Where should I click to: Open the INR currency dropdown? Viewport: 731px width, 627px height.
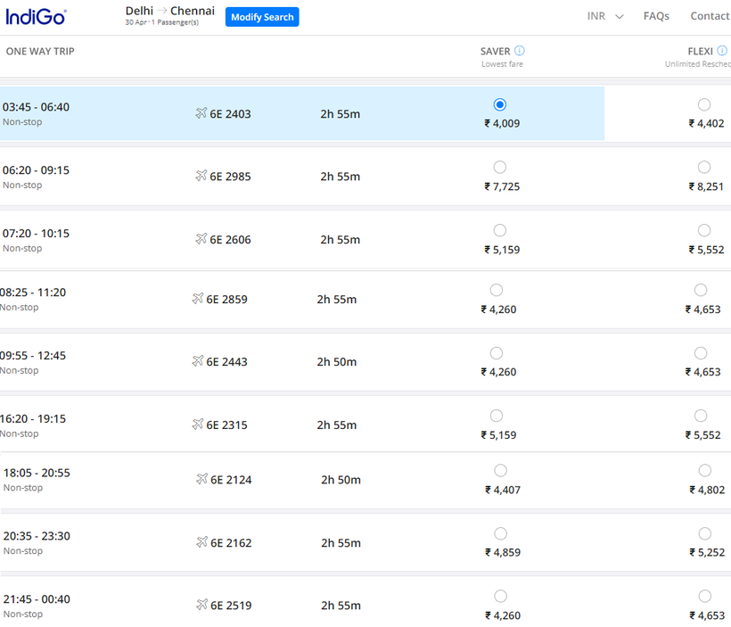[x=605, y=16]
